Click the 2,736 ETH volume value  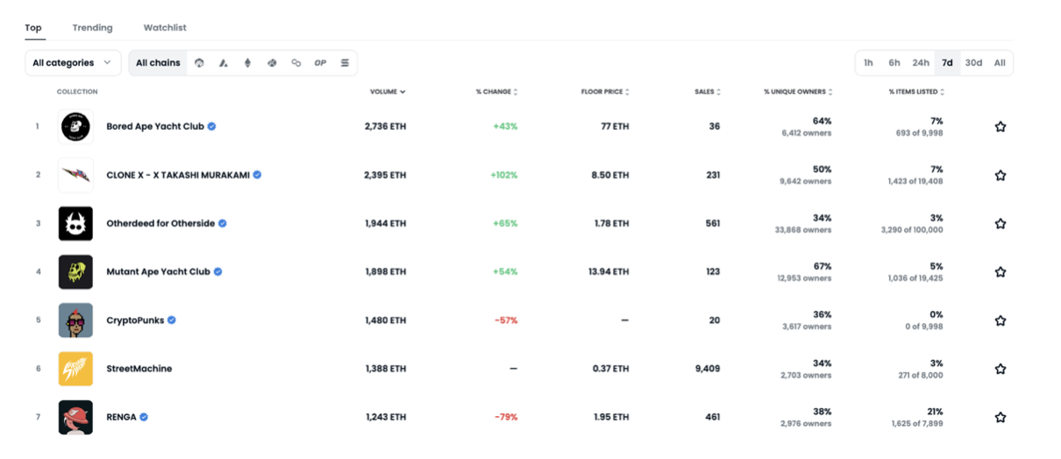pyautogui.click(x=385, y=127)
